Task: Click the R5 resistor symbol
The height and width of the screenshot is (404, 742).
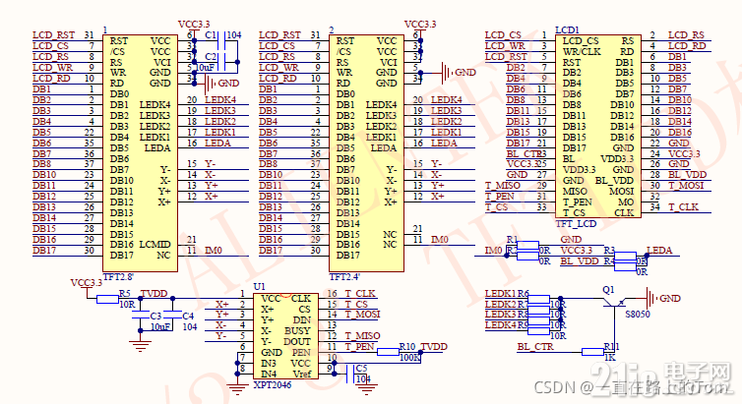Action: [x=107, y=299]
